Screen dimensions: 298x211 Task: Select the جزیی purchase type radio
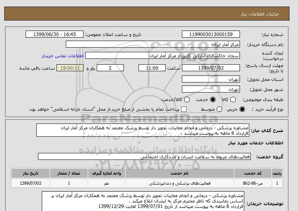pyautogui.click(x=242, y=109)
